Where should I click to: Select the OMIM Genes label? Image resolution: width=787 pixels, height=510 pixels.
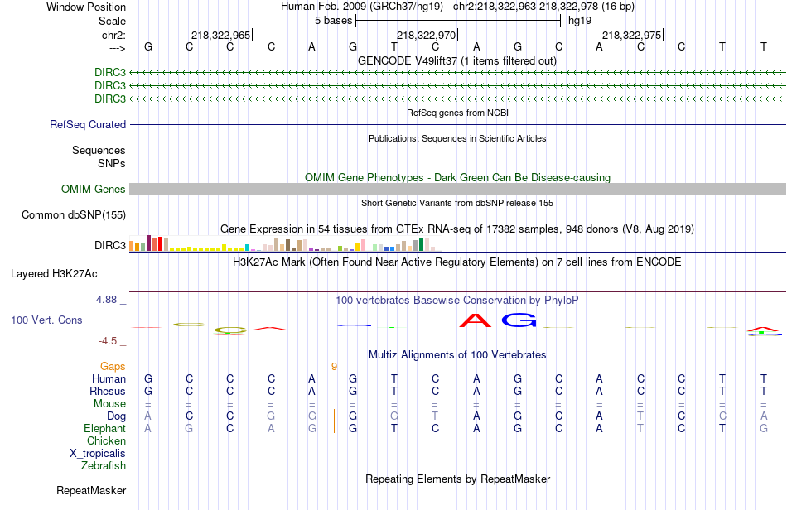[94, 189]
